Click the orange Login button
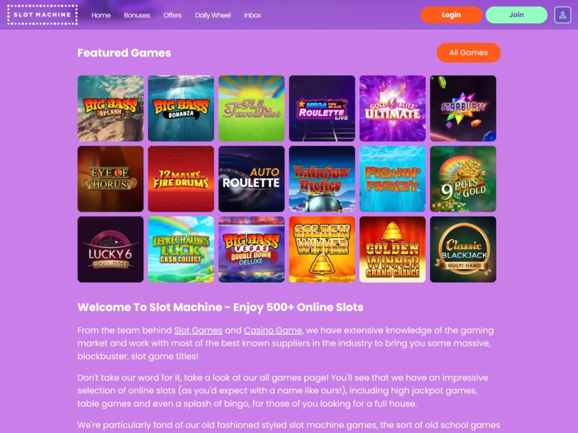 pyautogui.click(x=451, y=15)
